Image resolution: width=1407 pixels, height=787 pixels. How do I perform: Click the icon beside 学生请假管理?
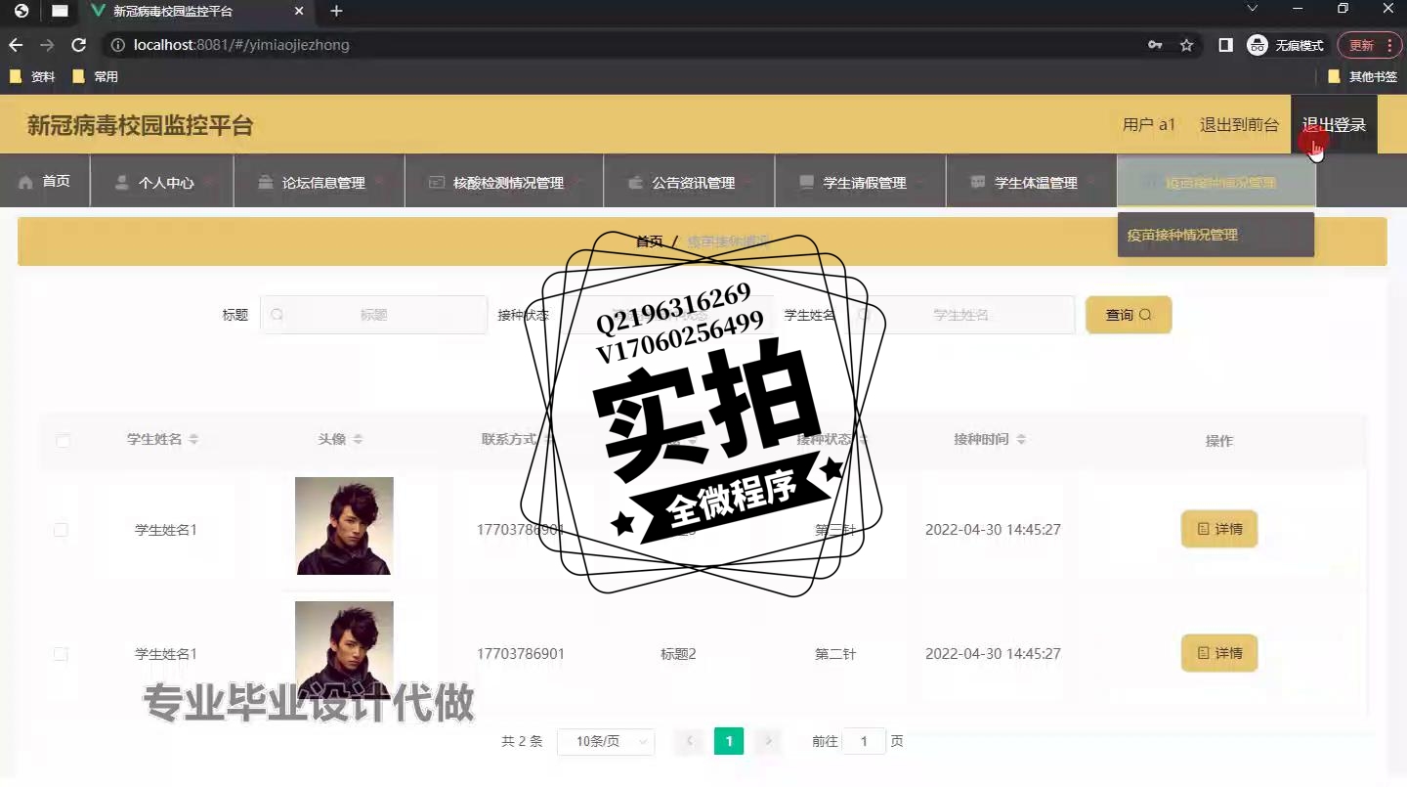coord(806,182)
